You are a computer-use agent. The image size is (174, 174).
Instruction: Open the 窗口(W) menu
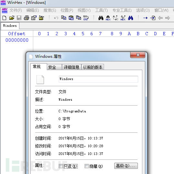(161, 10)
